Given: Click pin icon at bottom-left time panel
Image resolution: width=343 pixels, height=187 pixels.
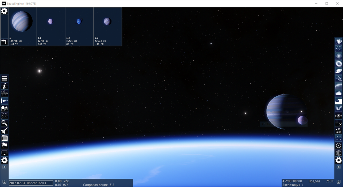Looking at the screenshot, I should tap(4, 181).
